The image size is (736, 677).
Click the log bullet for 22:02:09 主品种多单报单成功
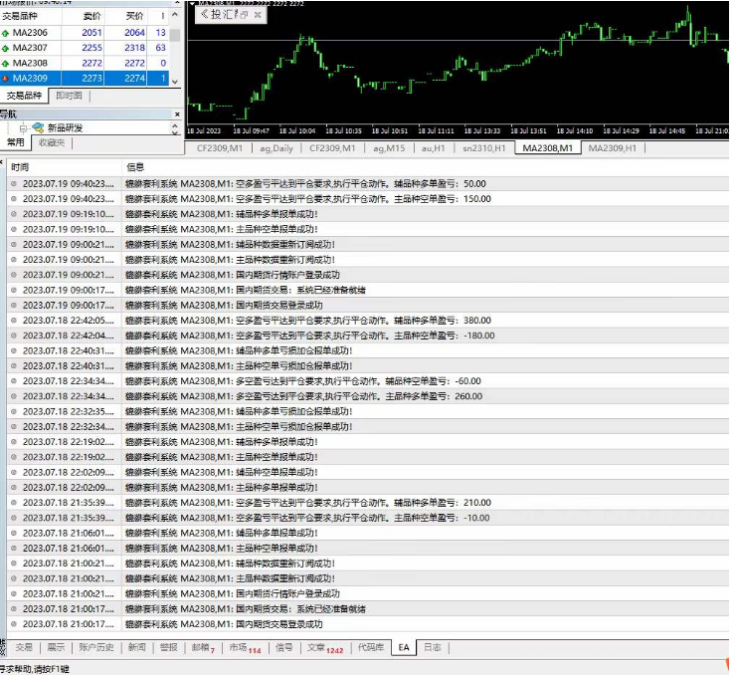[14, 487]
